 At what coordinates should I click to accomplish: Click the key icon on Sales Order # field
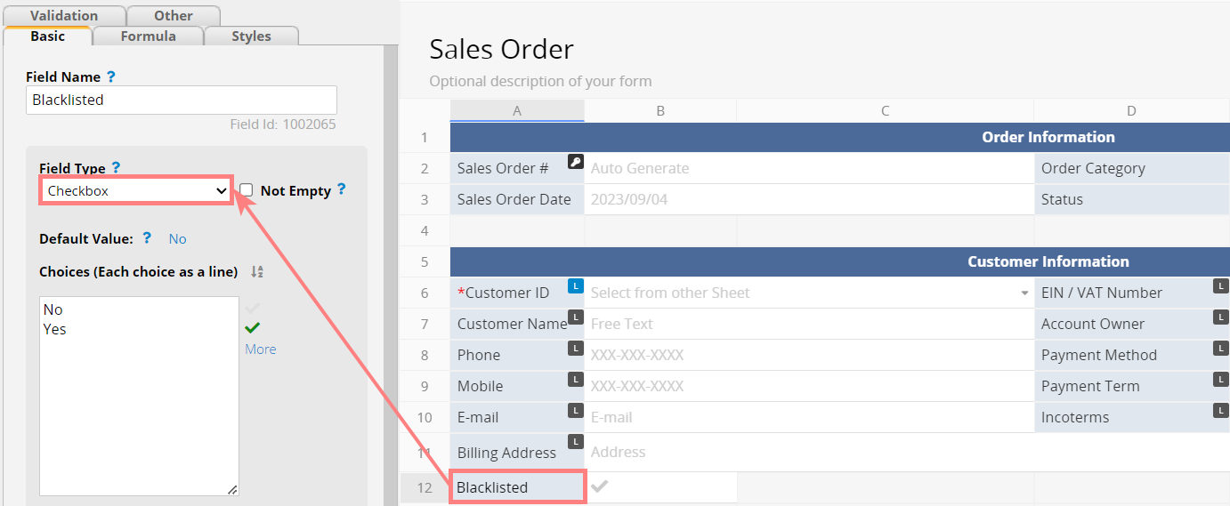click(576, 162)
